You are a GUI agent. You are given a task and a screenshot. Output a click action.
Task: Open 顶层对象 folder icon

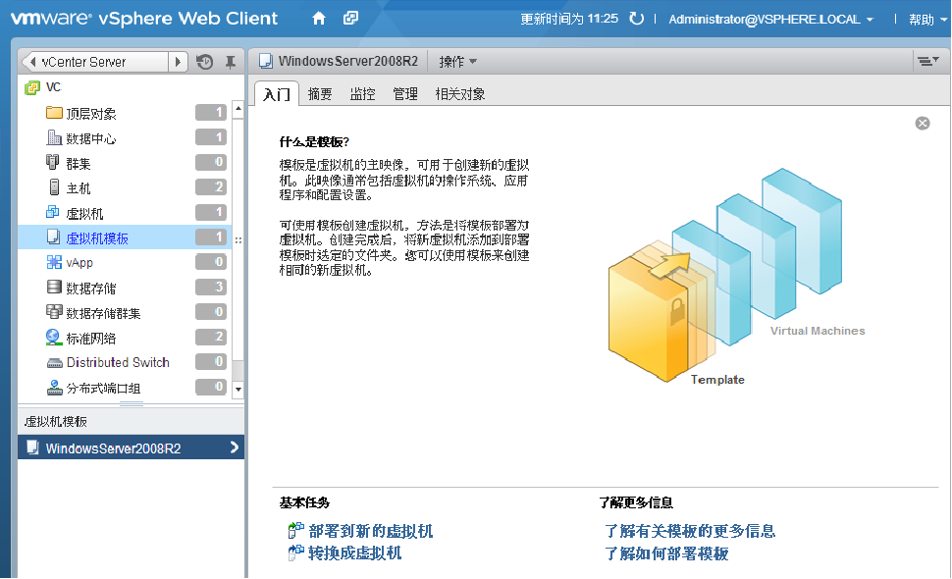tap(54, 113)
